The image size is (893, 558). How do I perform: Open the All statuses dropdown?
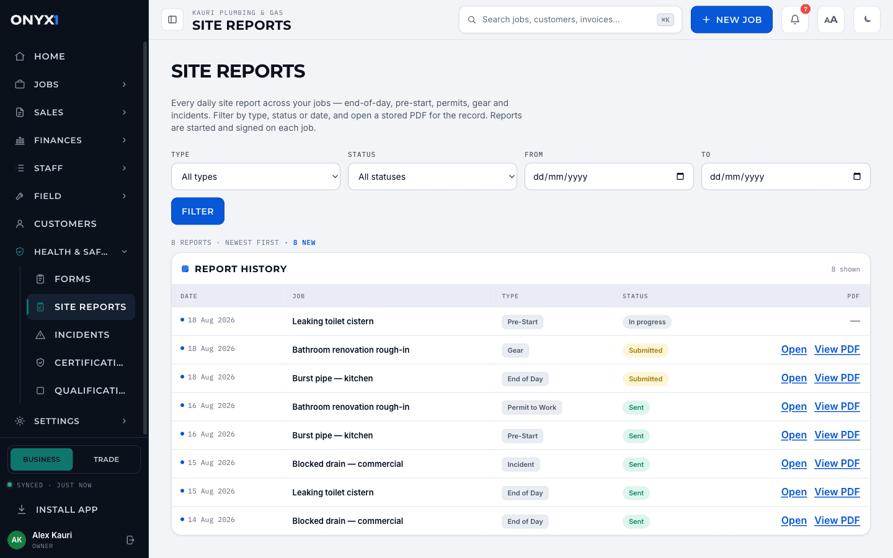click(432, 177)
